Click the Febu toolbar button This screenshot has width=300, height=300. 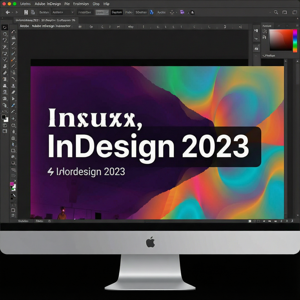[x=129, y=12]
